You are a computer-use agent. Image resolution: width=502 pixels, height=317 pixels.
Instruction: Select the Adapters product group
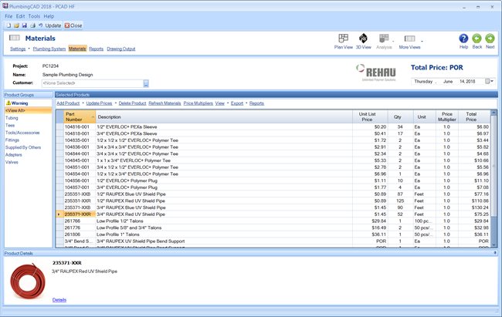(x=13, y=155)
